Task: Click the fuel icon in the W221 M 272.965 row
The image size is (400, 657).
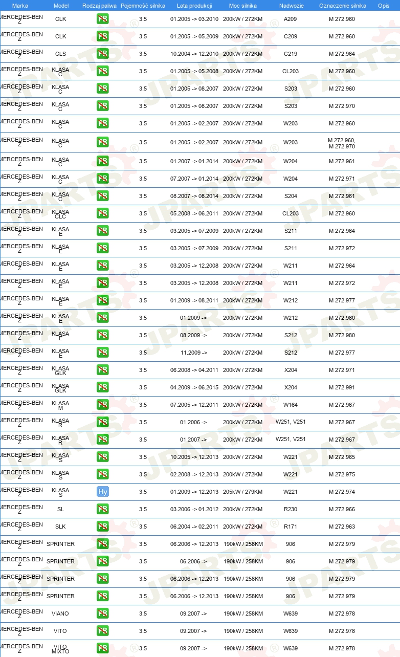Action: tap(102, 457)
